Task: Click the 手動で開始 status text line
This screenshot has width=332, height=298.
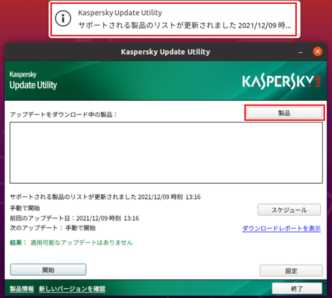Action: (25, 208)
